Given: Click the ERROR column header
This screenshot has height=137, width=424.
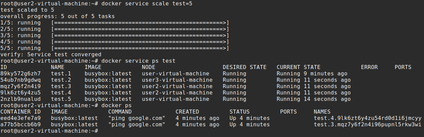Looking at the screenshot, I should 369,67.
